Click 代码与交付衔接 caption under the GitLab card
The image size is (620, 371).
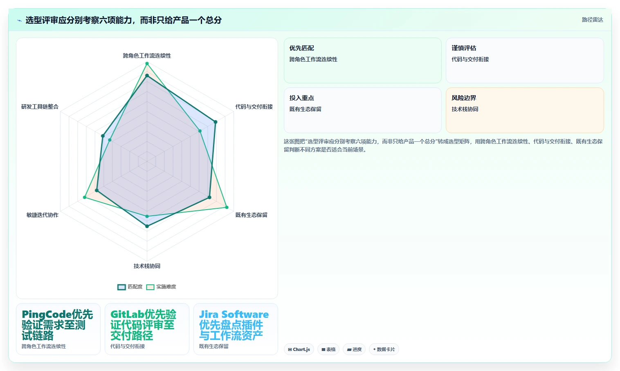(x=128, y=346)
